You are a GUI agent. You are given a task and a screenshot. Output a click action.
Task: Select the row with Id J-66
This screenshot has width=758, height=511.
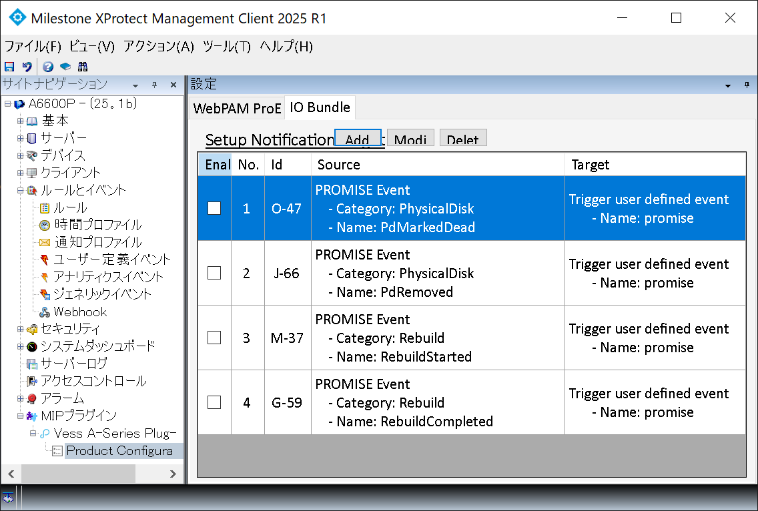(x=471, y=273)
